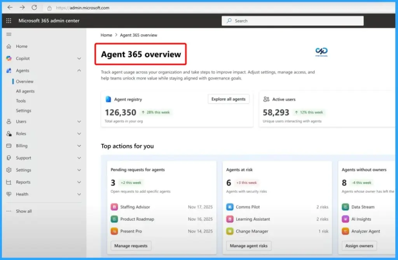
Task: Click the Explore all agents button
Action: coord(229,99)
